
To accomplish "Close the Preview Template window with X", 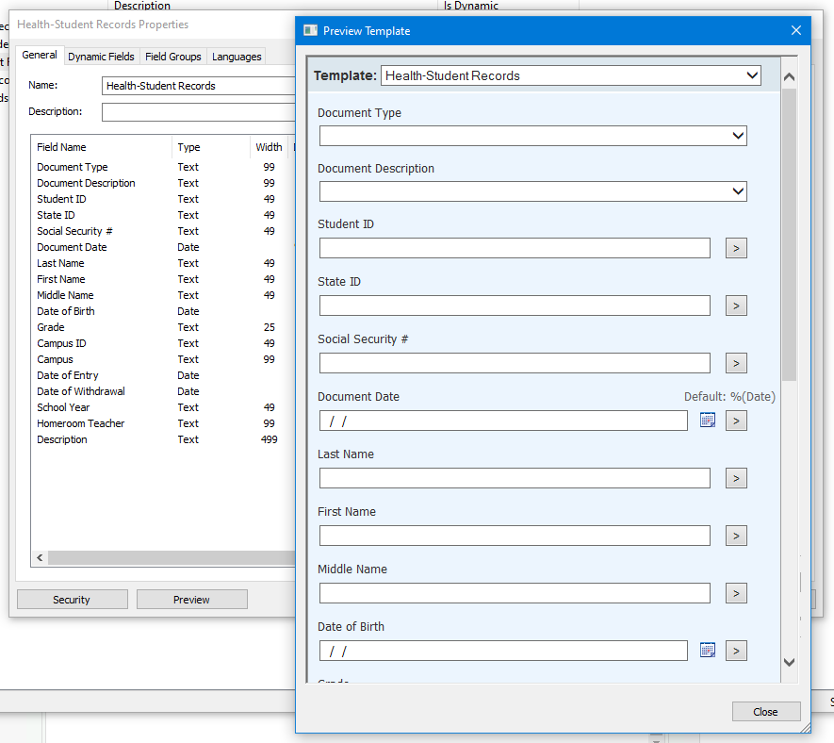I will click(x=795, y=30).
